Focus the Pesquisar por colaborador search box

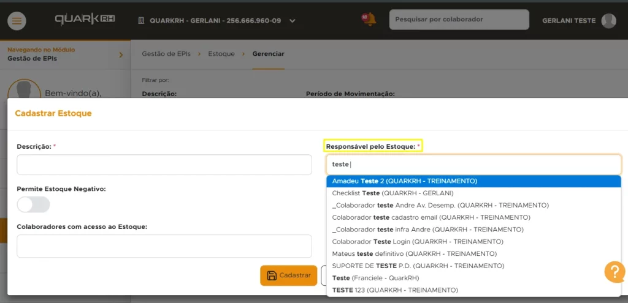pyautogui.click(x=459, y=20)
